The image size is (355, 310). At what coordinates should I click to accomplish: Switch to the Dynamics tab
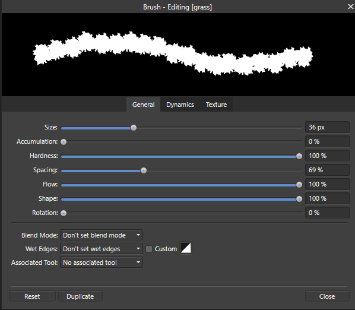[x=180, y=105]
